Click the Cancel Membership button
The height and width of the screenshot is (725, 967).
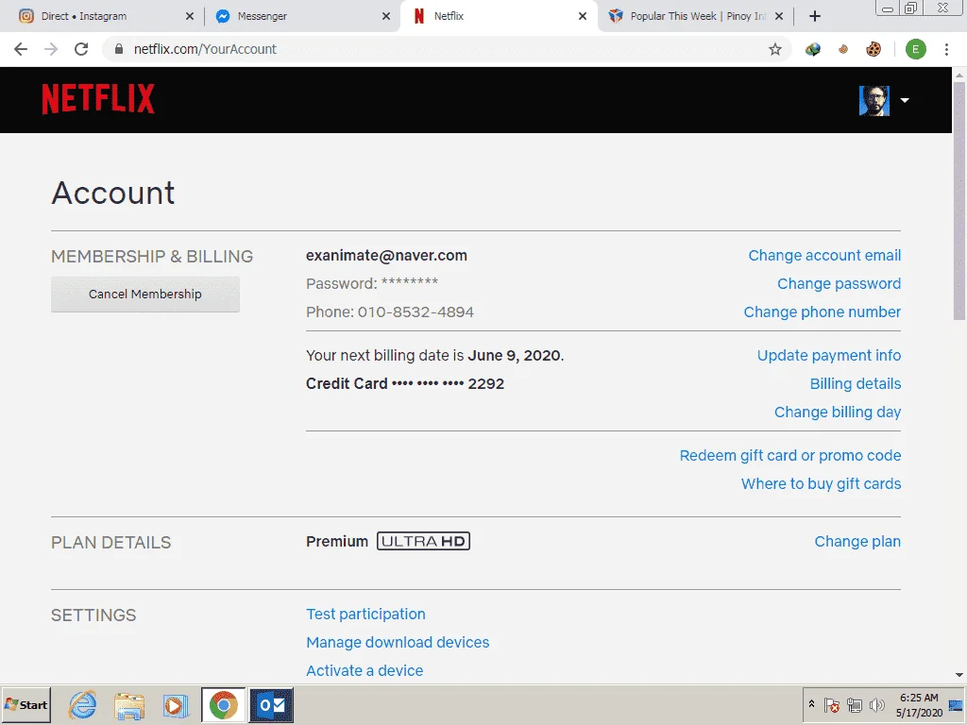click(x=144, y=295)
